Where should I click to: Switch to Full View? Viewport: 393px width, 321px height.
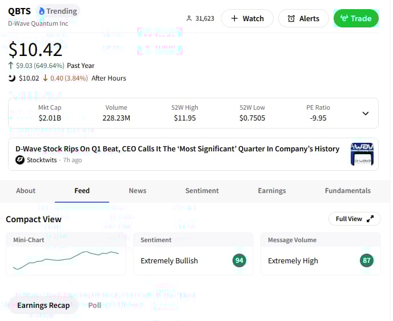point(354,219)
